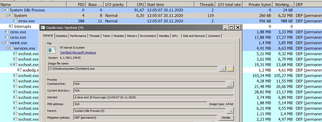Open folder icon next to ntoskrnl.exe path
The image size is (322, 122).
click(x=230, y=69)
